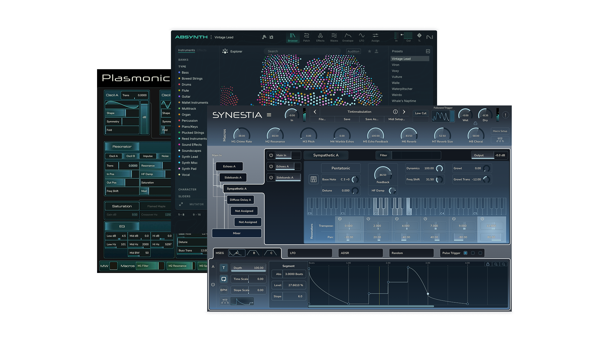Click the MSEG lock icon
Image resolution: width=609 pixels, height=342 pixels.
tap(488, 264)
